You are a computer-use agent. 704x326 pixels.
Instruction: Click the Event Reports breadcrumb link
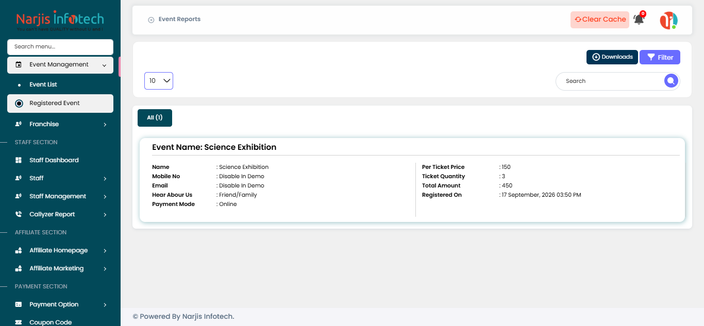click(179, 20)
